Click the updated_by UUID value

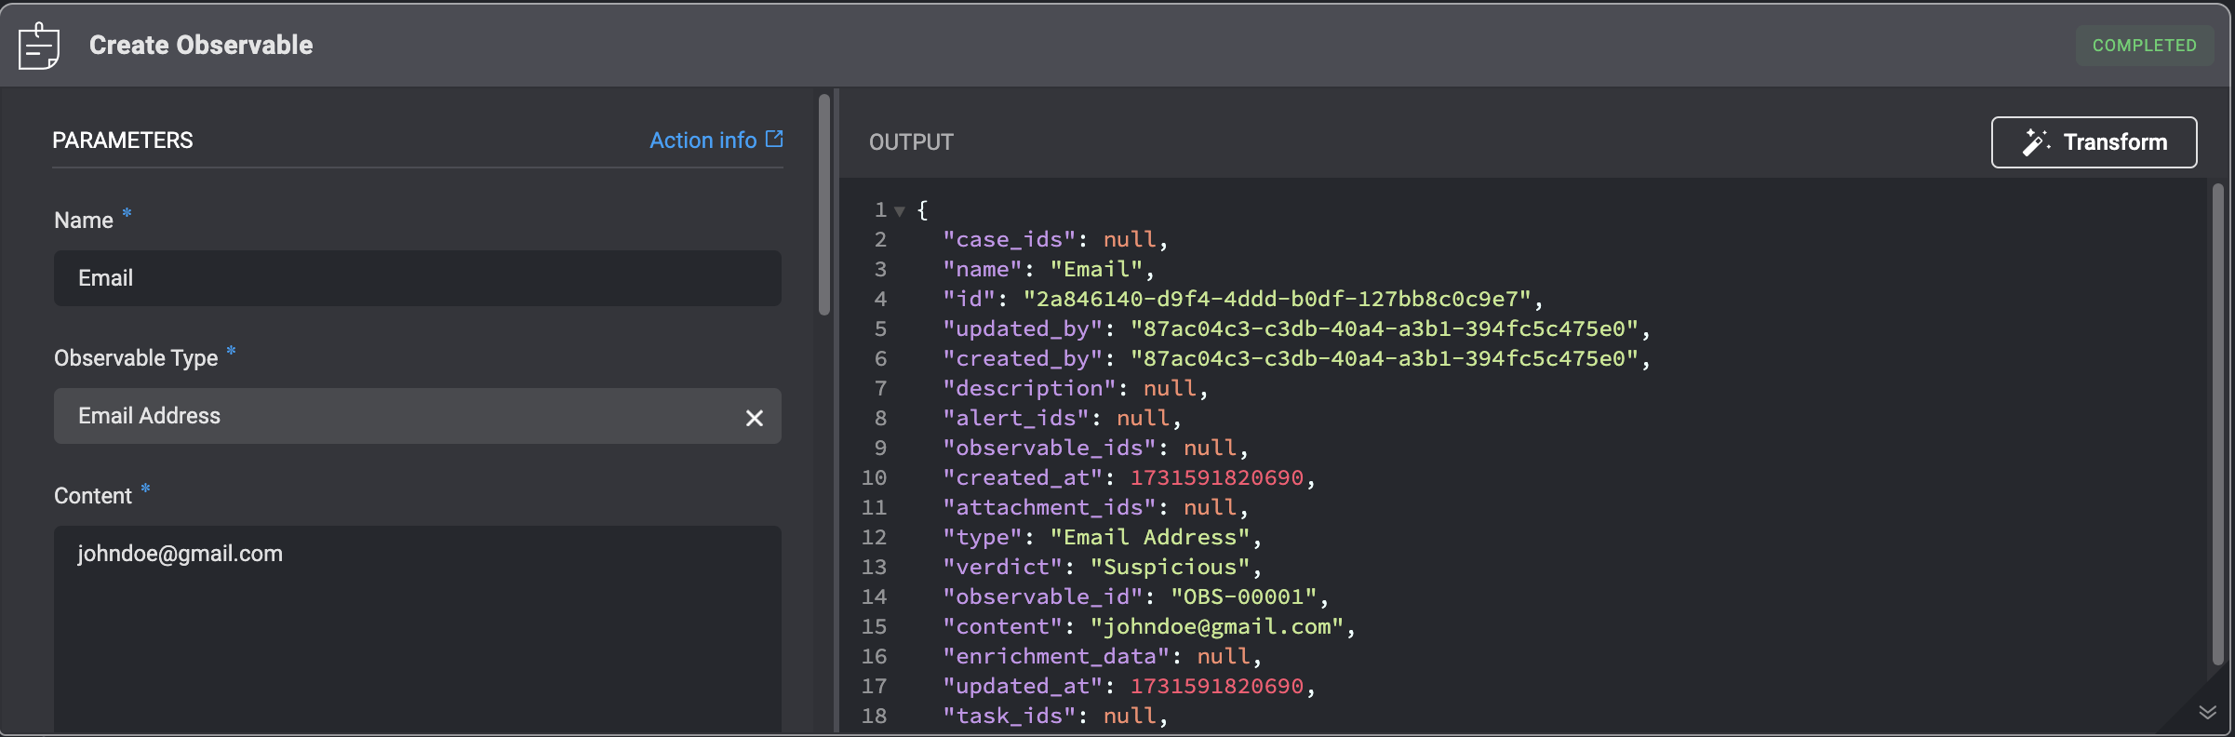coord(1385,328)
